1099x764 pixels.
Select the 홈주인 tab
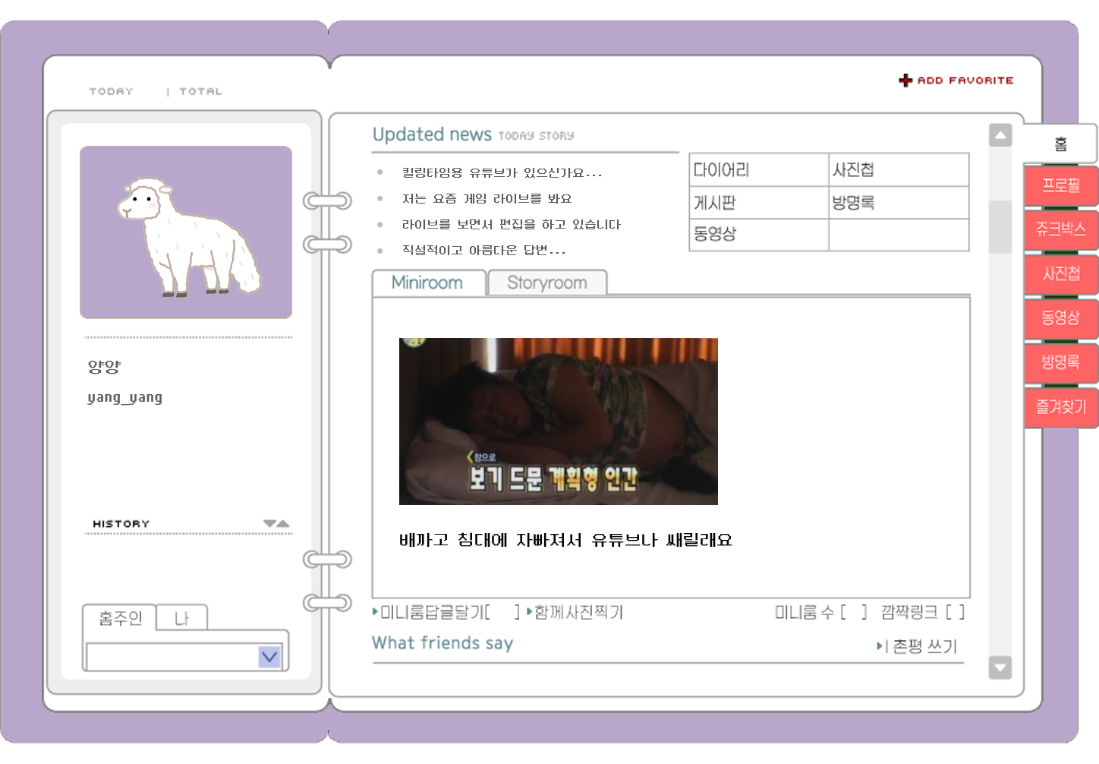(119, 617)
